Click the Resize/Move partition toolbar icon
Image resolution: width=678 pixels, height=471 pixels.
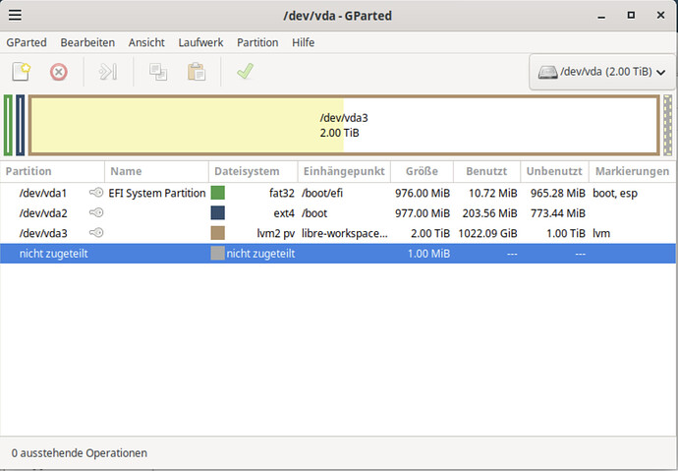108,72
